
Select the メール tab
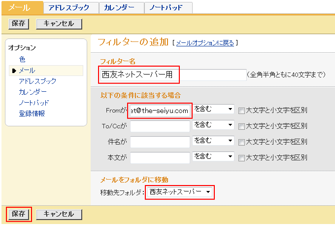point(20,7)
